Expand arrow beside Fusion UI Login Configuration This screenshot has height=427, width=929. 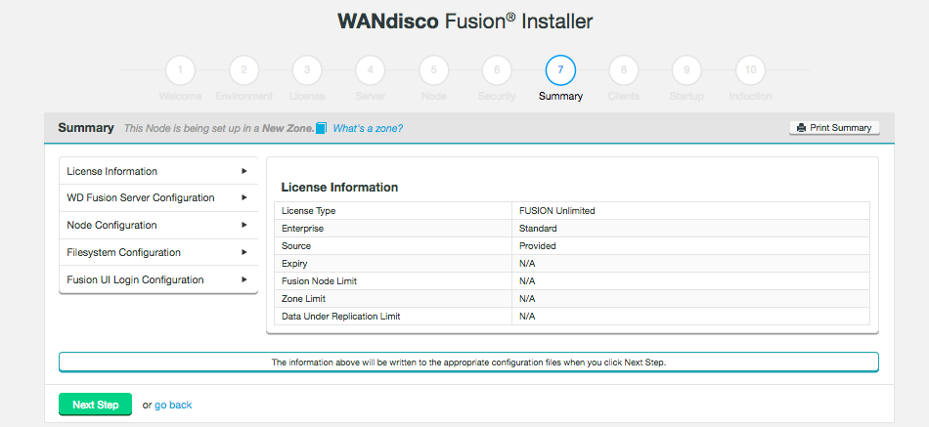pos(244,279)
